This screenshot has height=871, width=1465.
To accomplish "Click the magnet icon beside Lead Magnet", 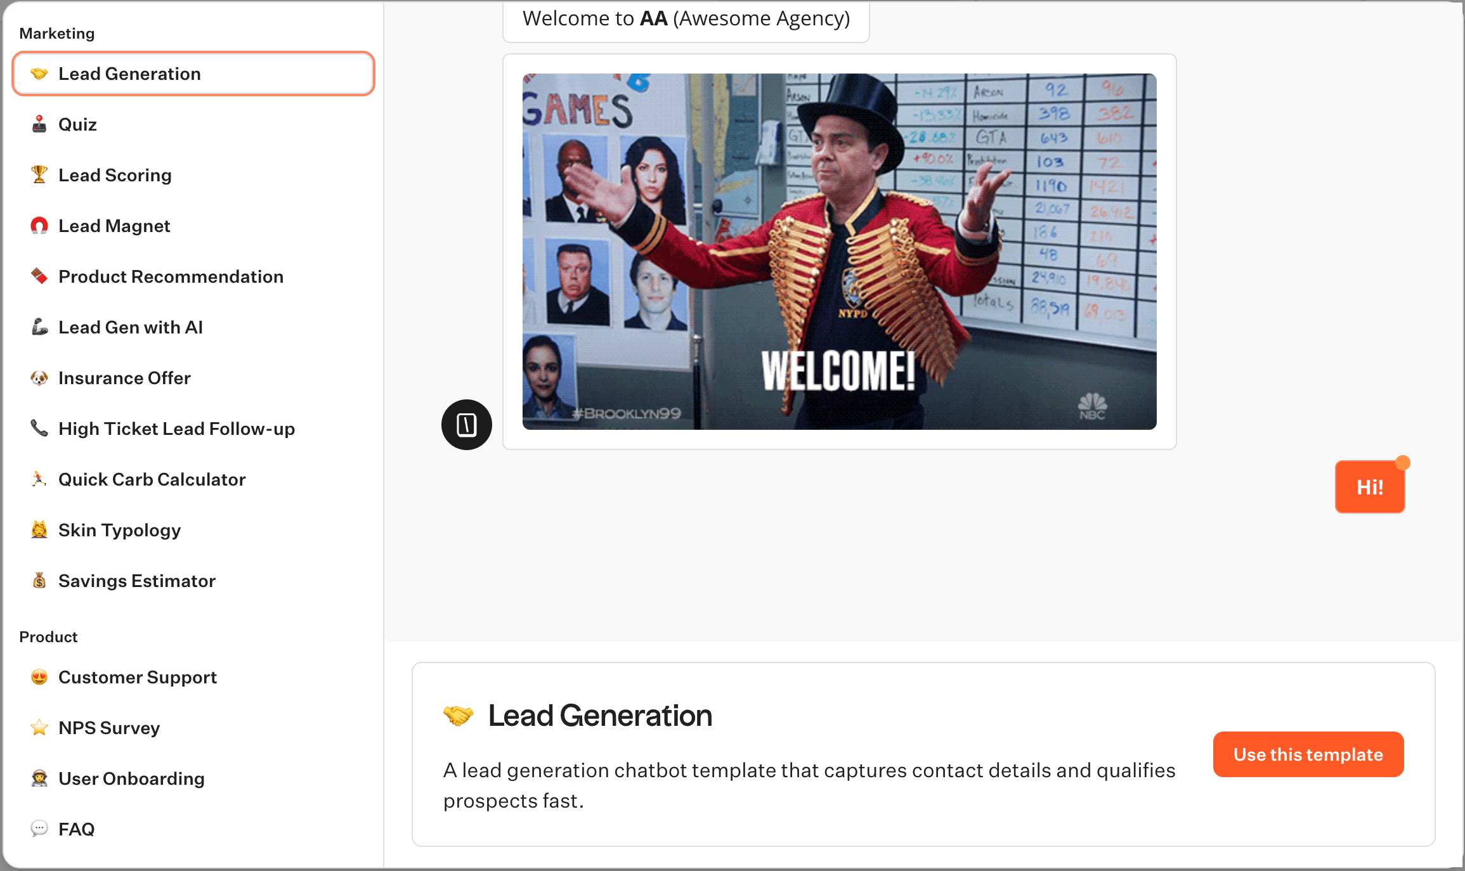I will pos(39,226).
